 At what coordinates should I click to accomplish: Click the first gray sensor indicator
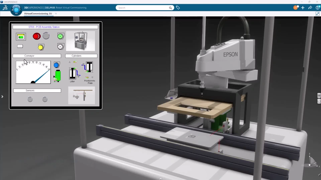click(x=30, y=99)
